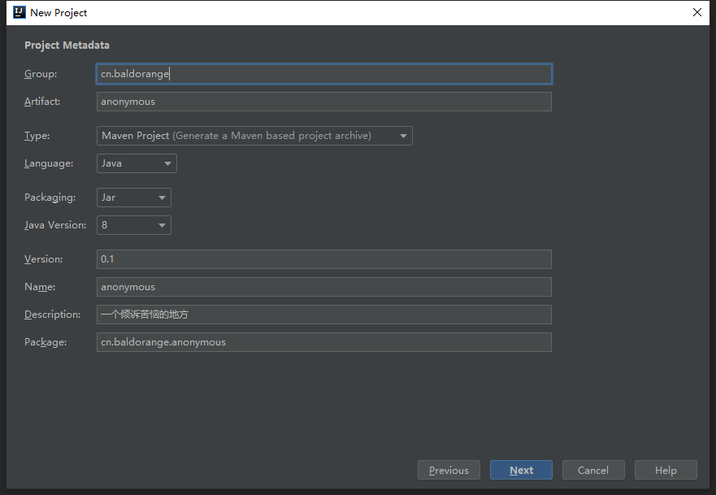Open the Type dropdown for Maven Project
The height and width of the screenshot is (495, 716).
pyautogui.click(x=254, y=136)
